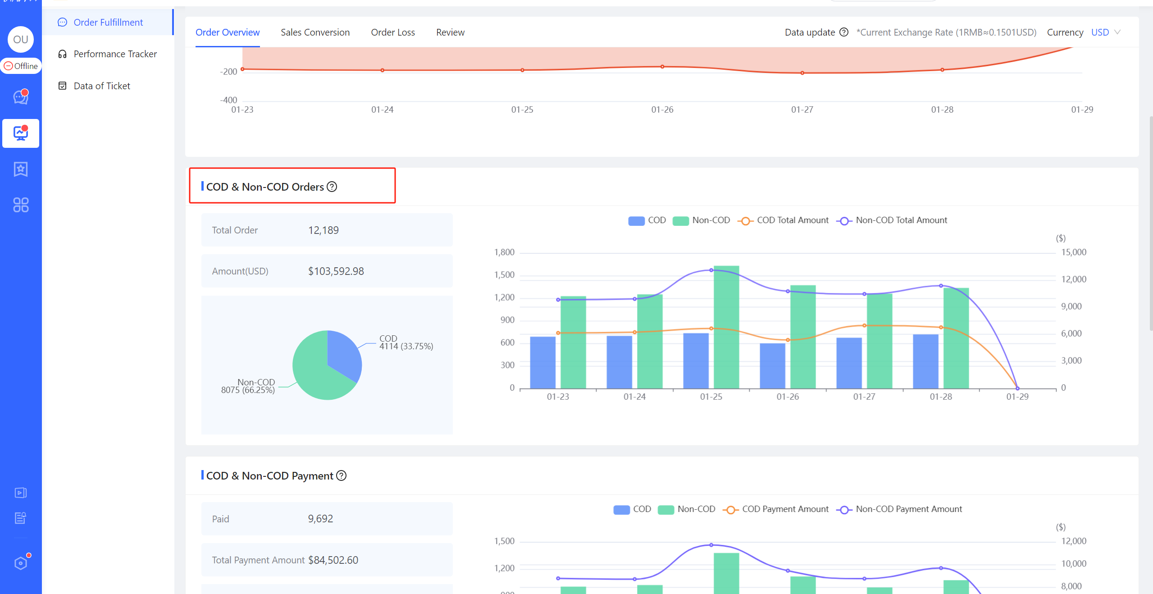The height and width of the screenshot is (594, 1153).
Task: Toggle Non-COD series in Orders chart legend
Action: [702, 220]
